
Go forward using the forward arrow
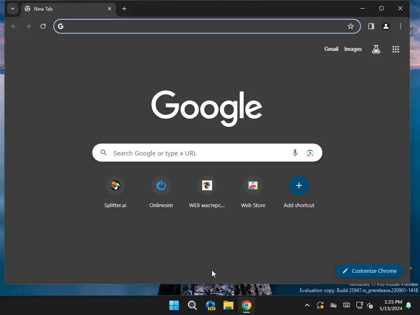(x=28, y=26)
